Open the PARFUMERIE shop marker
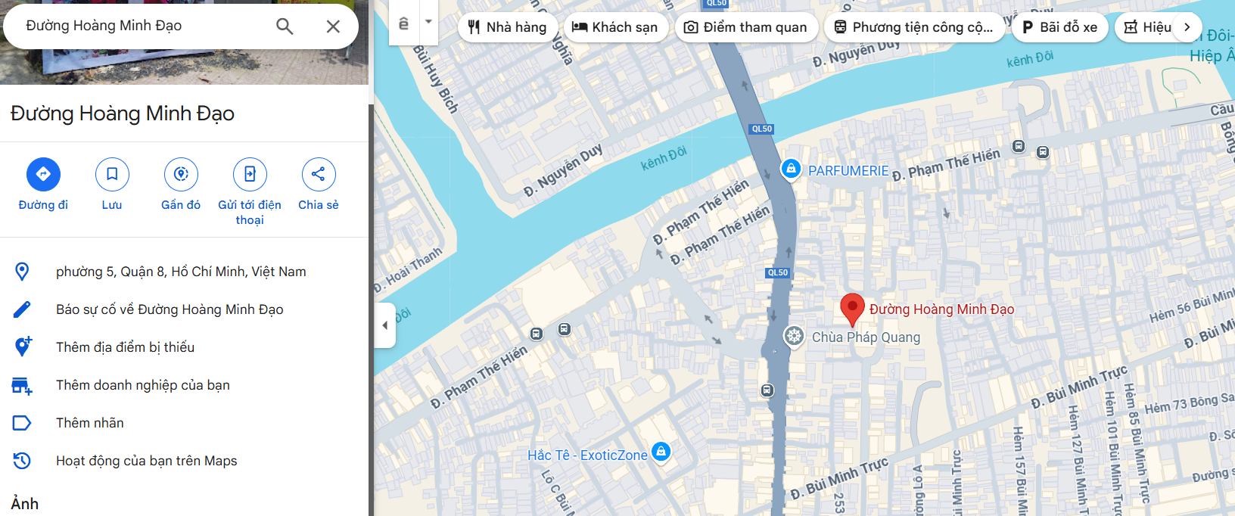The height and width of the screenshot is (516, 1235). (x=791, y=169)
